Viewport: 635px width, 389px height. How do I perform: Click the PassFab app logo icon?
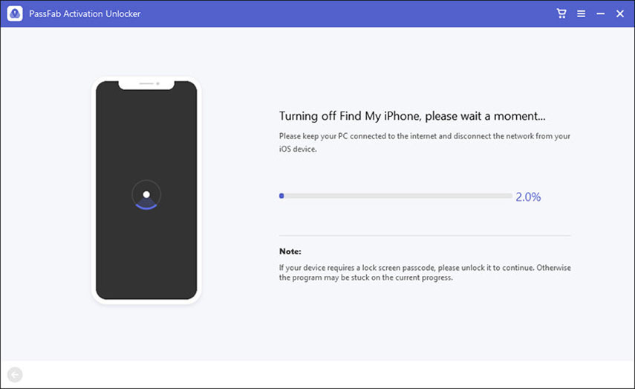coord(14,13)
